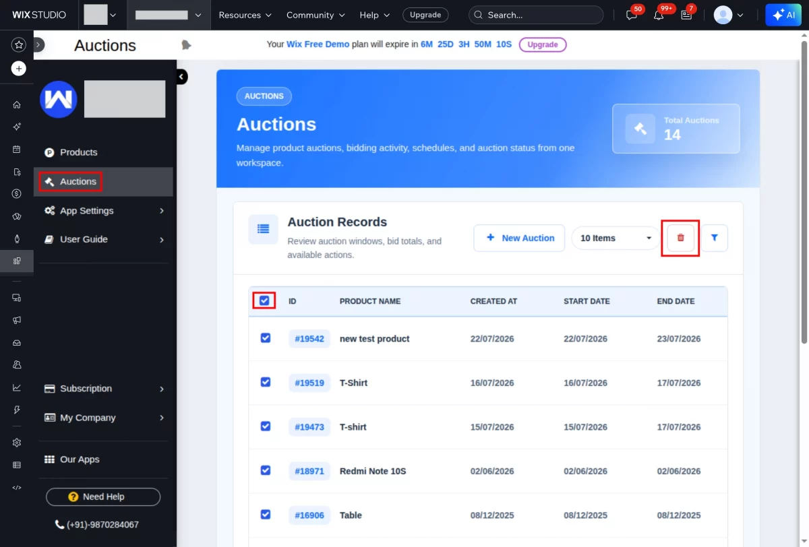Open the site selector dropdown in top bar

[169, 15]
